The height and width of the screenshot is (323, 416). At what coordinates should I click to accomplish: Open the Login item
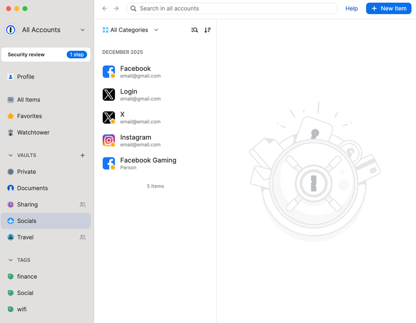pos(155,94)
